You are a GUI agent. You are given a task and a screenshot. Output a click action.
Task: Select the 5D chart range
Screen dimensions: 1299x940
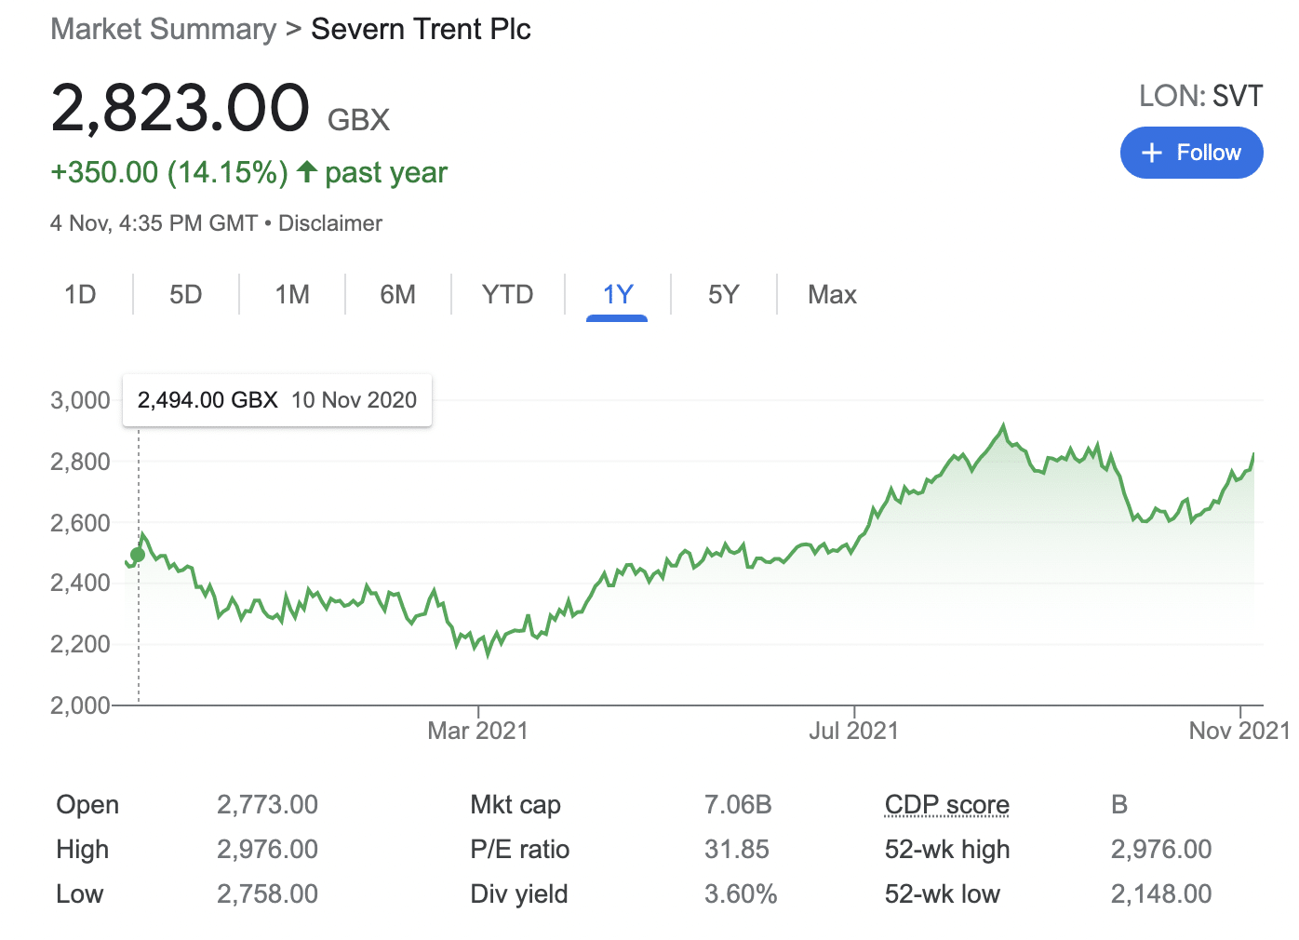[x=186, y=294]
